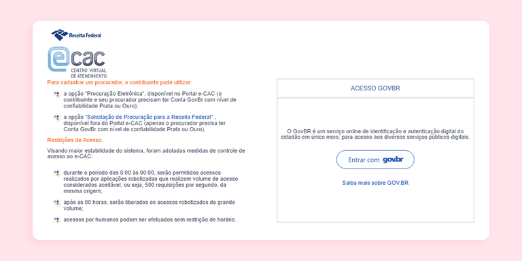Click the bullet icon beside acessos por humanos
Viewport: 522px width, 261px height.
[56, 220]
